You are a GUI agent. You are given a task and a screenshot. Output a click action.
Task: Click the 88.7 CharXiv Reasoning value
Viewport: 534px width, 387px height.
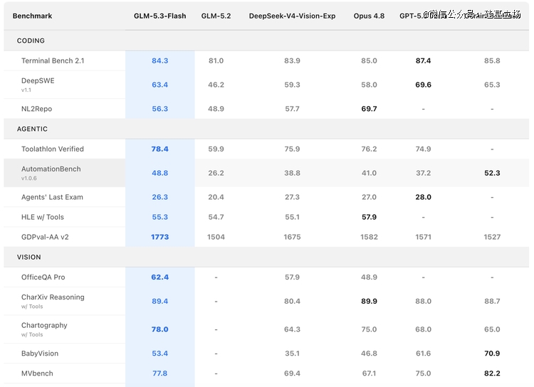(x=492, y=301)
